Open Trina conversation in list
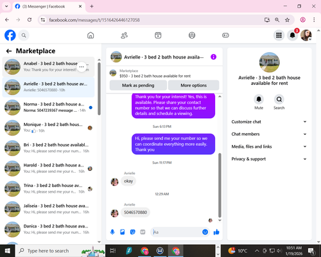 [x=48, y=189]
